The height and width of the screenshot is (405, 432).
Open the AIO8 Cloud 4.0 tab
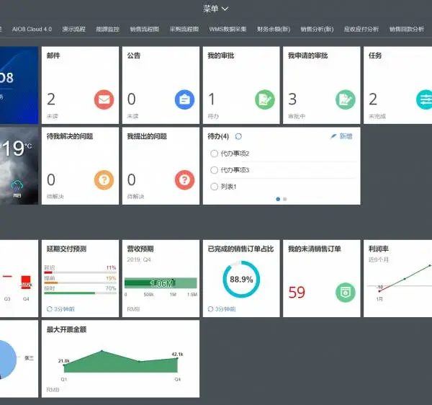(32, 29)
